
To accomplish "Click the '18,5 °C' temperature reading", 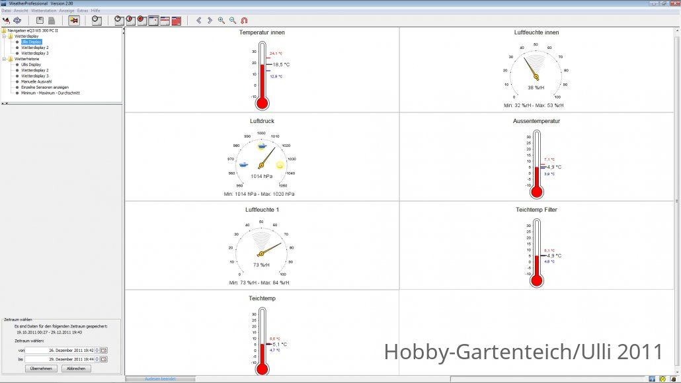I will [x=281, y=64].
